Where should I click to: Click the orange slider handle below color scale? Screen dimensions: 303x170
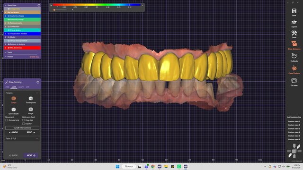[54, 9]
